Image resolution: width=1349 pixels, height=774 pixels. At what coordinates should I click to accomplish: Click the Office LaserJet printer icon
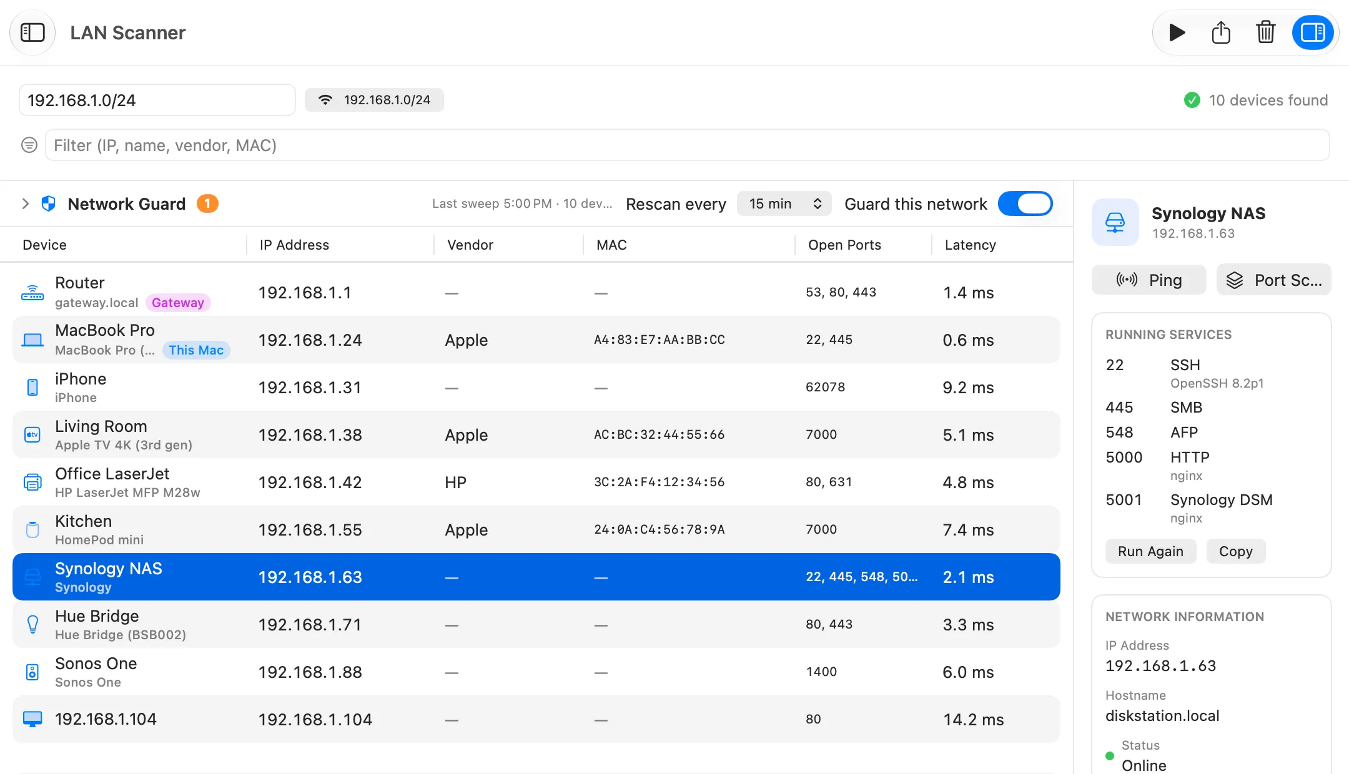point(32,483)
